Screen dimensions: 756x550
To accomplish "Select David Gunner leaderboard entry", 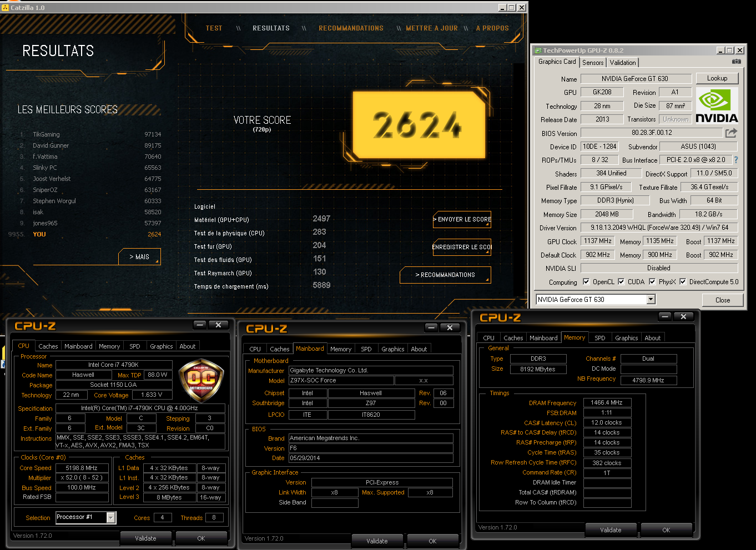I will pyautogui.click(x=90, y=145).
